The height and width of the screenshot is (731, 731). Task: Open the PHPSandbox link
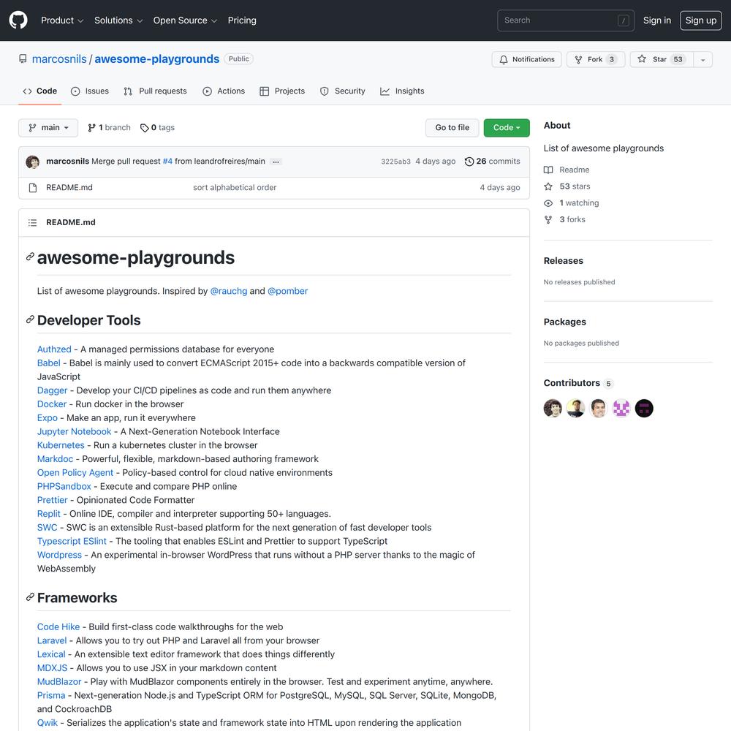click(64, 486)
